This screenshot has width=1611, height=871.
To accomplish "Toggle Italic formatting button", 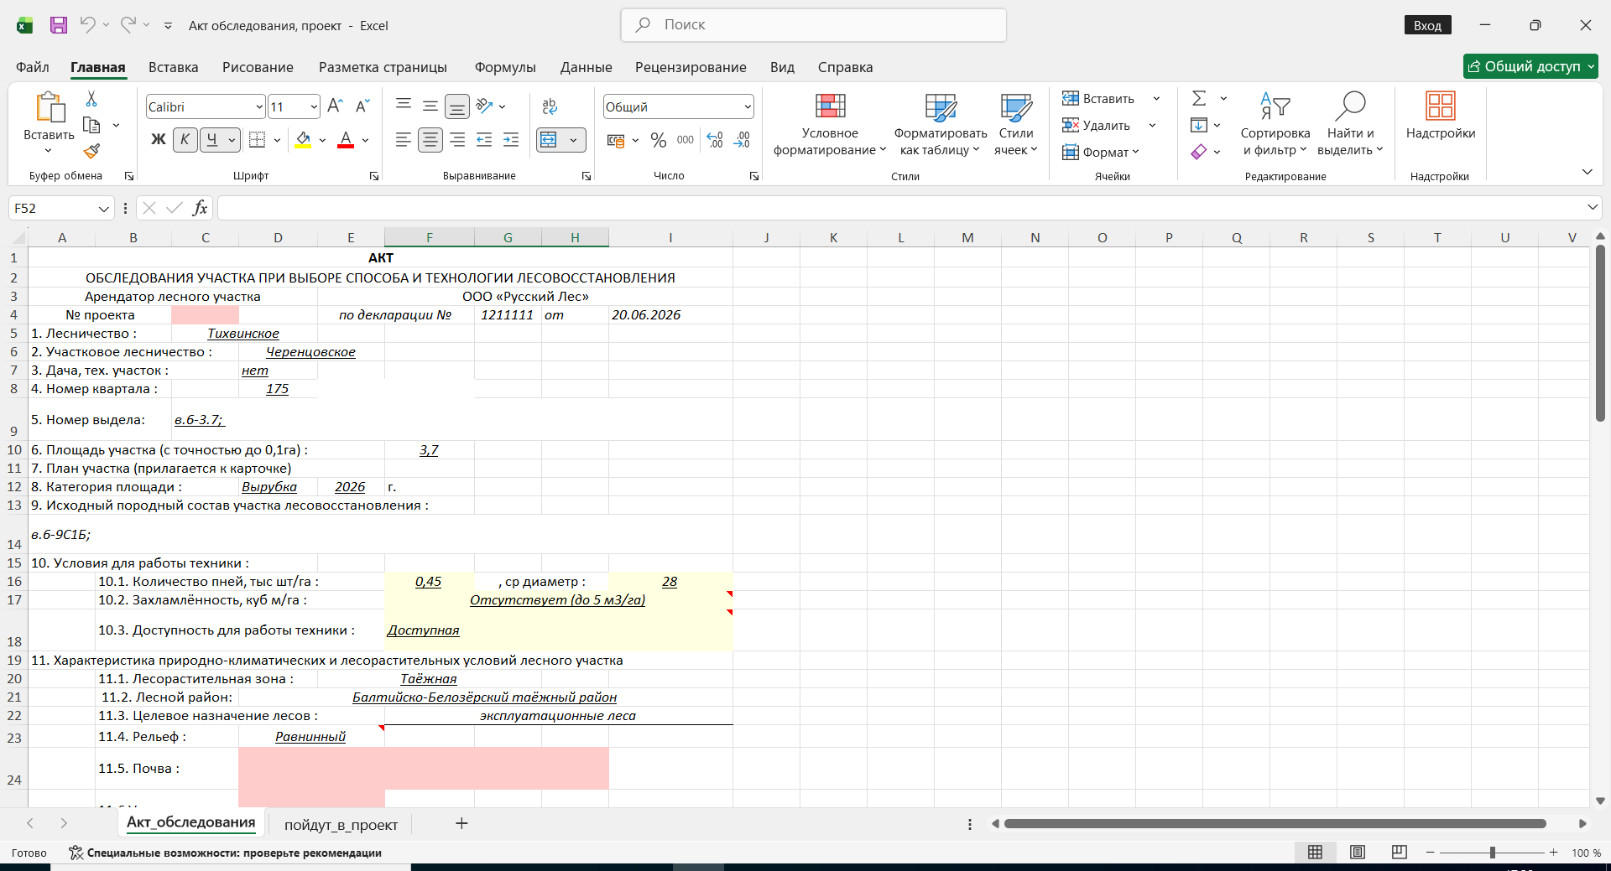I will point(185,140).
